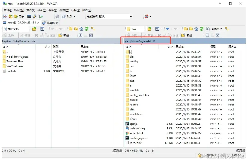Image resolution: width=247 pixels, height=161 pixels.
Task: Click the selection filter icon in local panel
Action: coord(91,35)
